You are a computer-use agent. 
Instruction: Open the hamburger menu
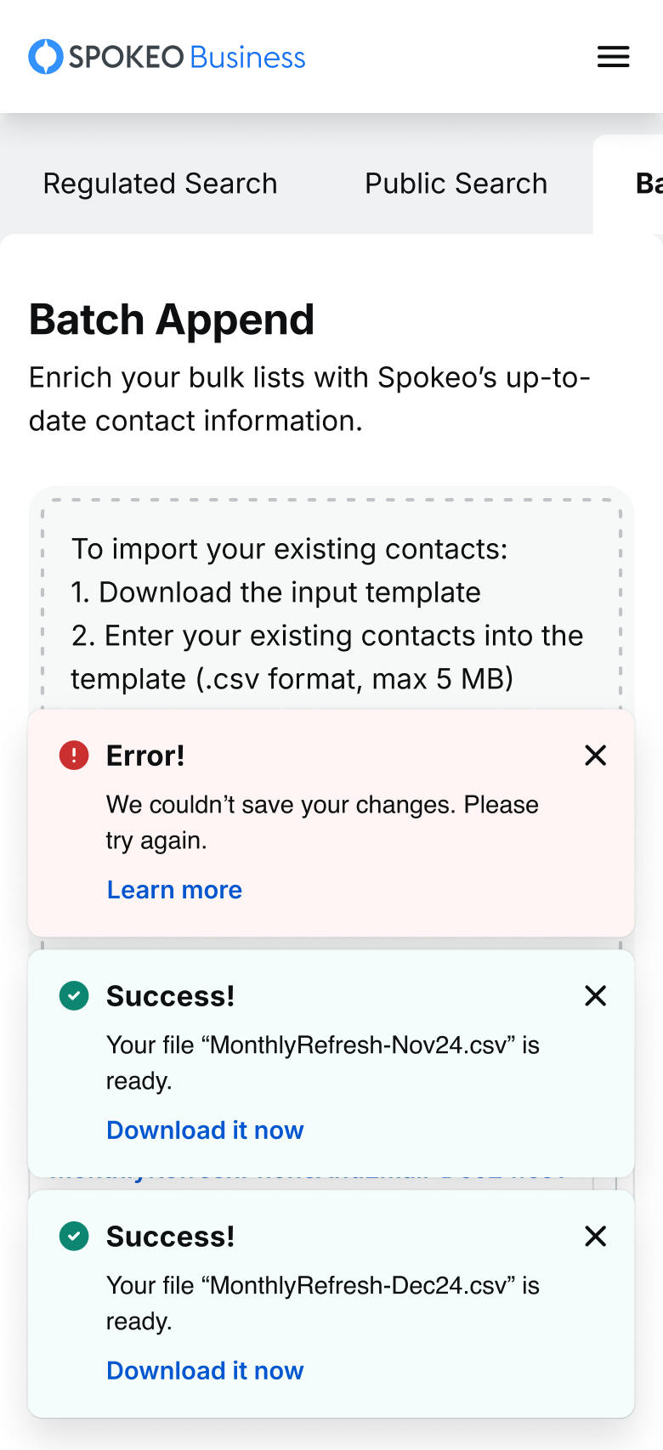[x=613, y=57]
